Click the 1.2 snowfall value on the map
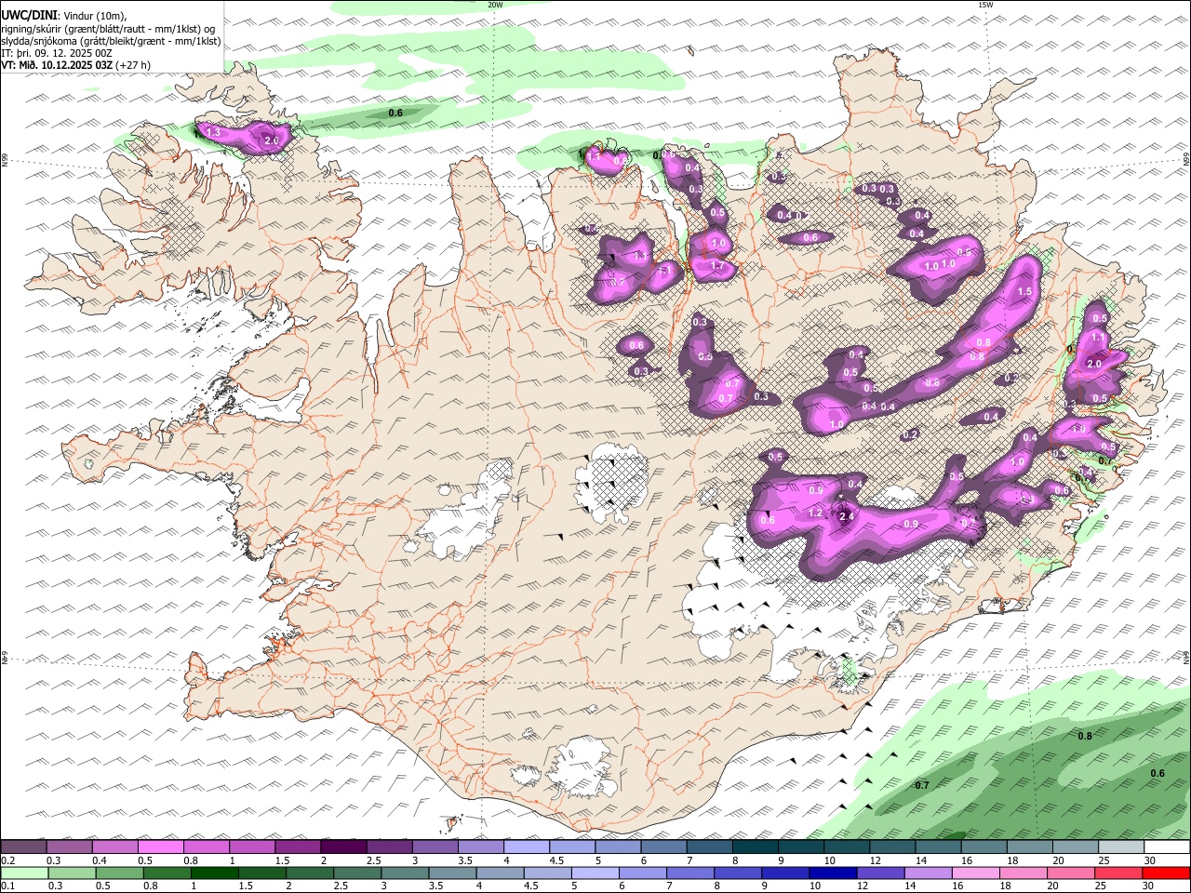The width and height of the screenshot is (1191, 893). [x=814, y=513]
